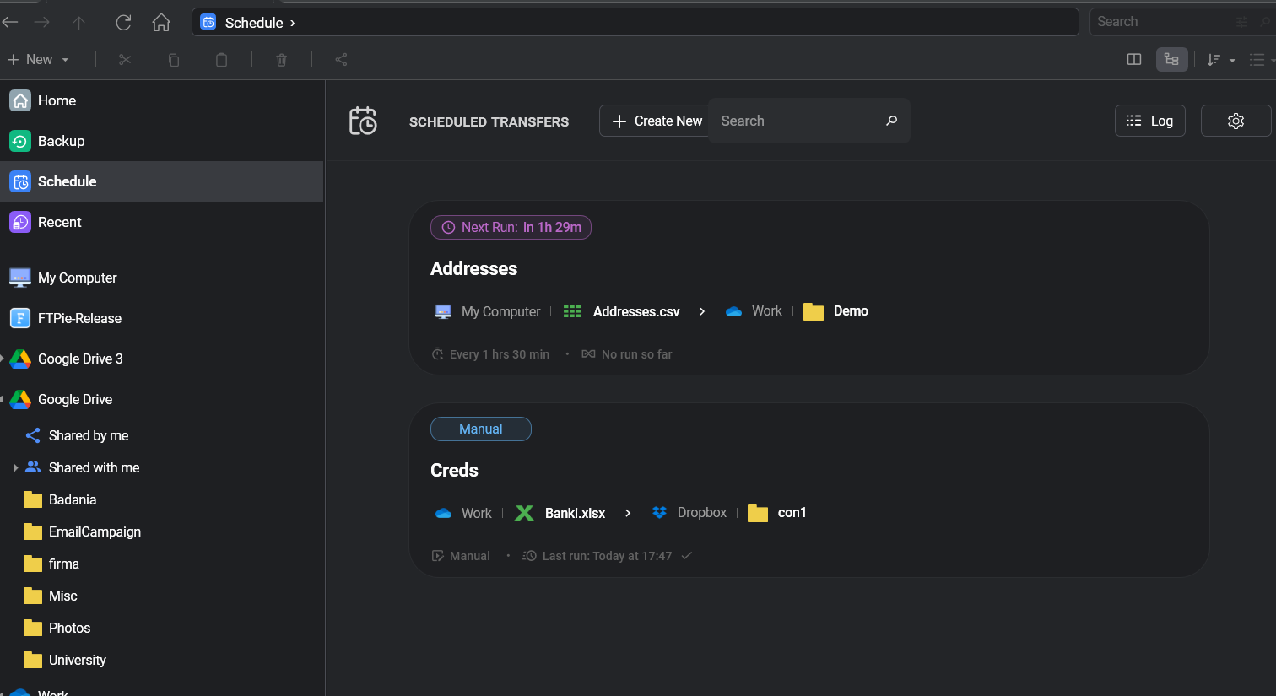Image resolution: width=1276 pixels, height=696 pixels.
Task: Expand Shared with me arrow
Action: coord(15,467)
